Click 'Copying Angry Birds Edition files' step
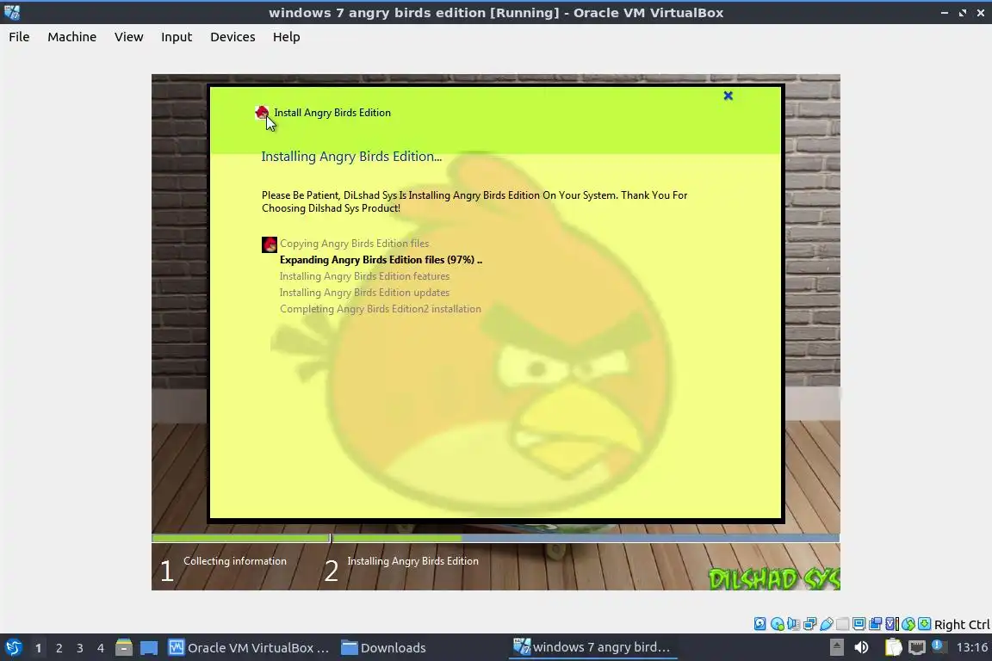Viewport: 992px width, 661px height. [x=354, y=244]
